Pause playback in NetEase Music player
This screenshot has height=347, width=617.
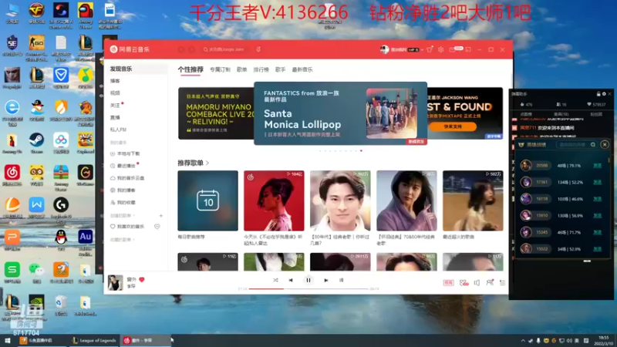(x=308, y=280)
